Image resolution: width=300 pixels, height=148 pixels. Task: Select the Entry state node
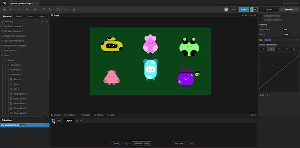pos(116,144)
